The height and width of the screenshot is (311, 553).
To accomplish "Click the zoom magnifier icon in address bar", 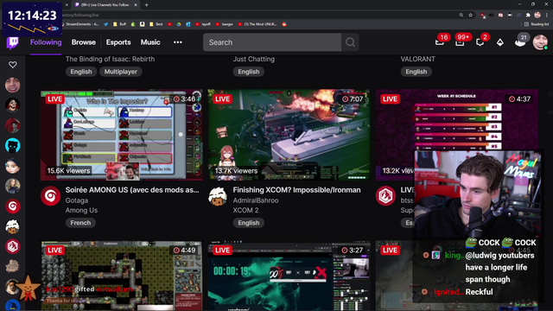I will [x=461, y=16].
